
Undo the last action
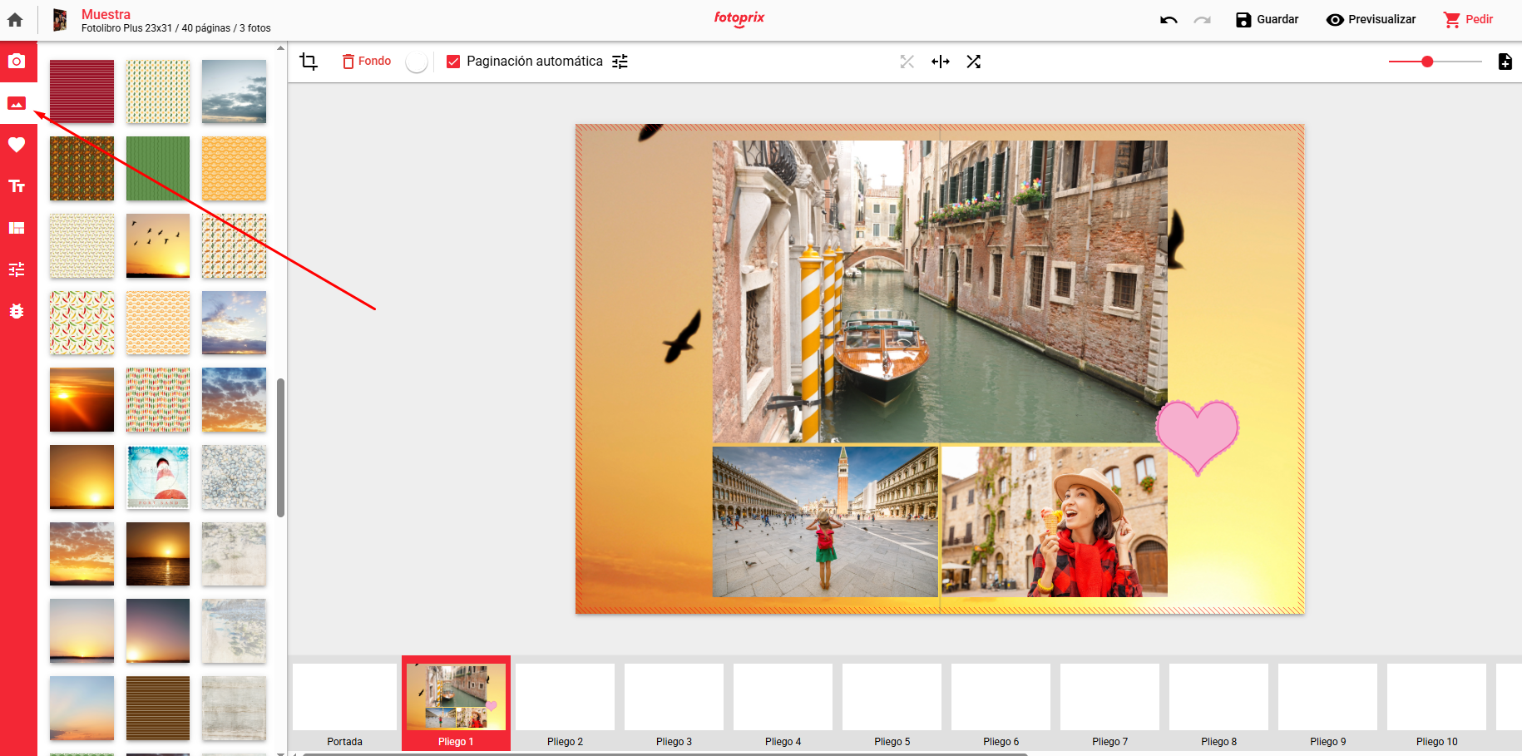1169,20
